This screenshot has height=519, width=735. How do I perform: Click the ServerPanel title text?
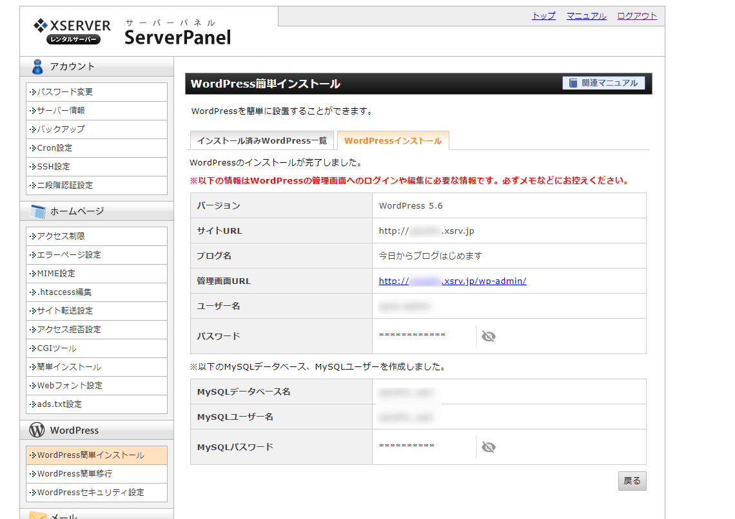point(178,37)
